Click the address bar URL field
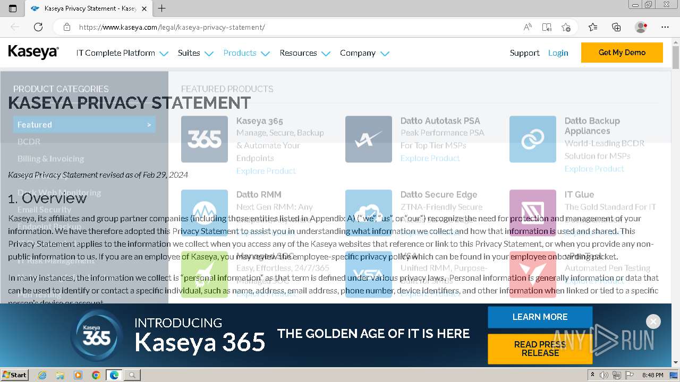 pyautogui.click(x=297, y=27)
